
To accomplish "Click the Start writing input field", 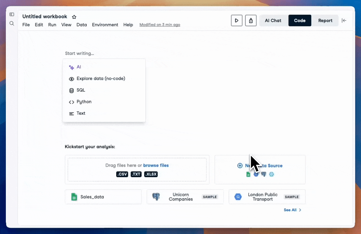I will click(x=80, y=54).
